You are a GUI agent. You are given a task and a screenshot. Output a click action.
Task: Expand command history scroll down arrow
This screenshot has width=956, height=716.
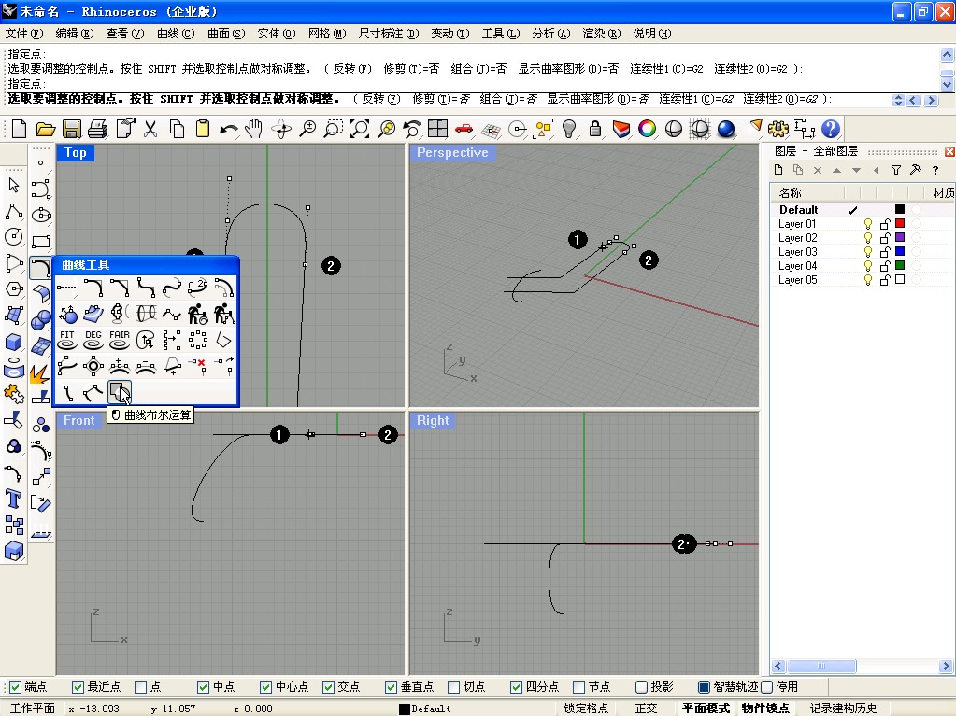click(947, 84)
